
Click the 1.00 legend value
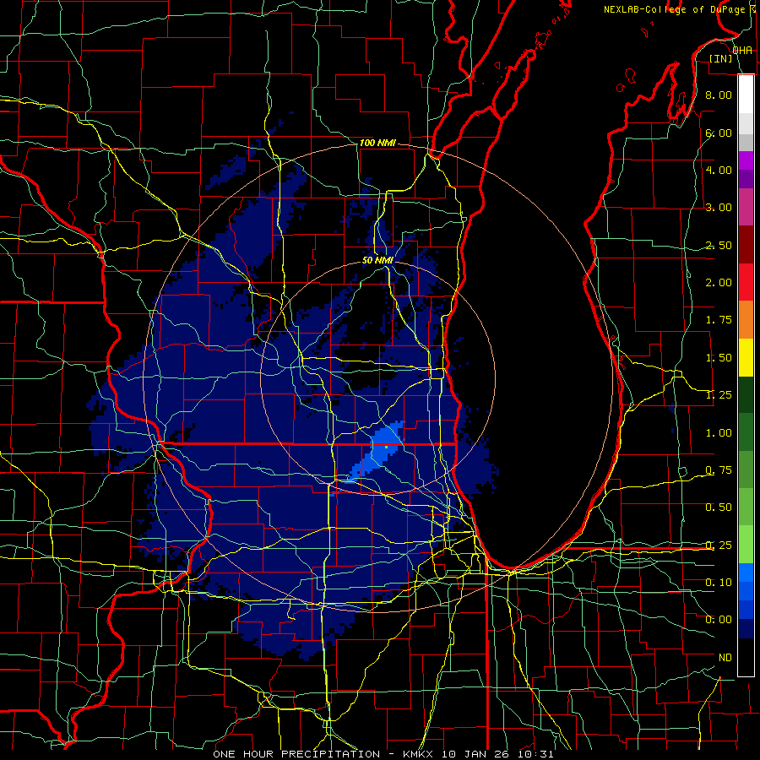(719, 433)
